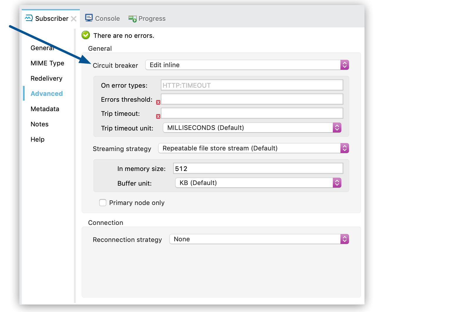
Task: Click the green no-errors checkmark icon
Action: pos(86,35)
